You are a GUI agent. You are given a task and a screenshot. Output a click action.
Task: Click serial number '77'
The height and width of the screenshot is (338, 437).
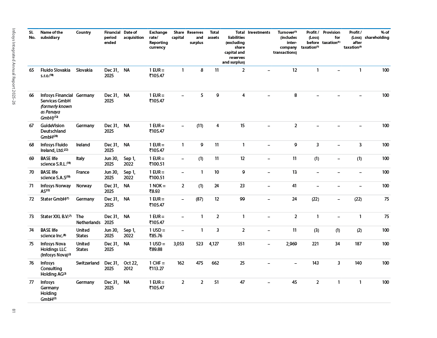pyautogui.click(x=32, y=282)
